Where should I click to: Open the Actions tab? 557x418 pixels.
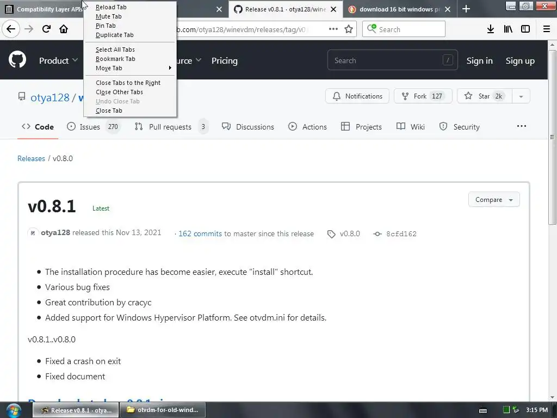point(308,127)
